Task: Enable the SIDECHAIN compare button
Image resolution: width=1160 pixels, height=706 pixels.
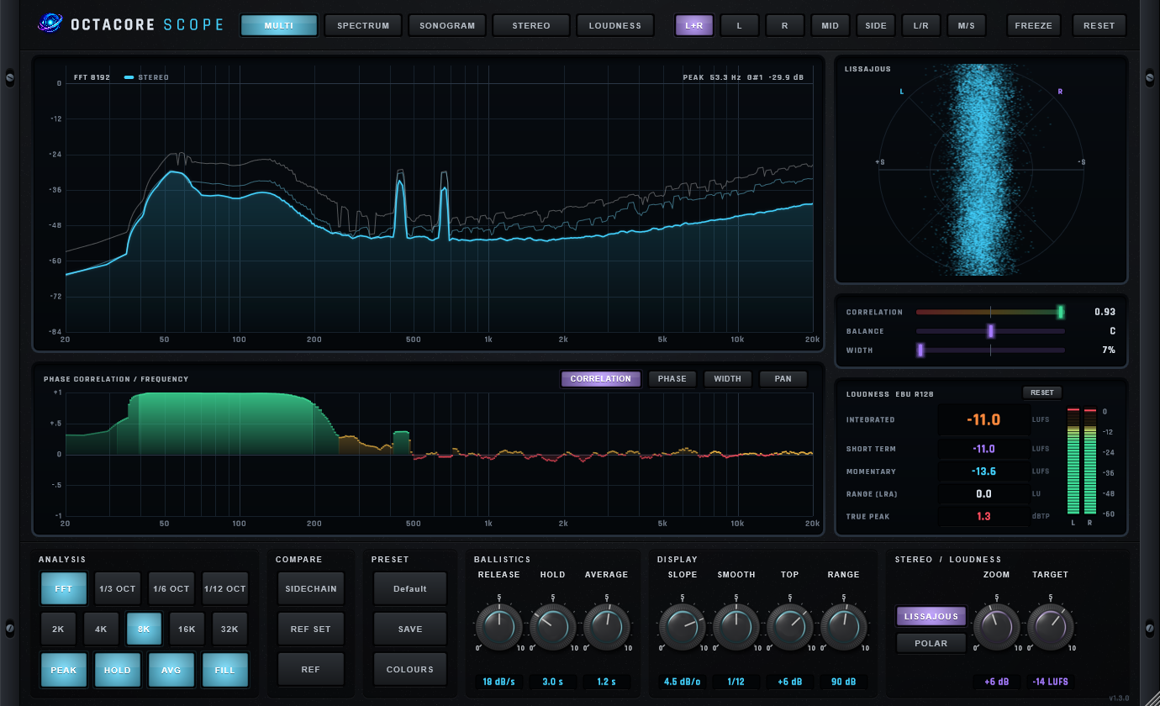Action: (311, 588)
